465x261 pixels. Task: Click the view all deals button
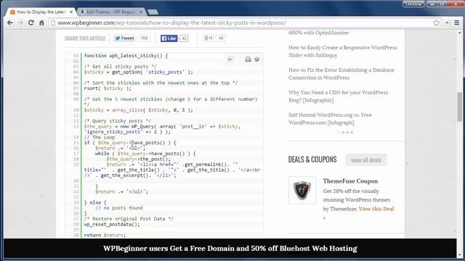point(366,160)
